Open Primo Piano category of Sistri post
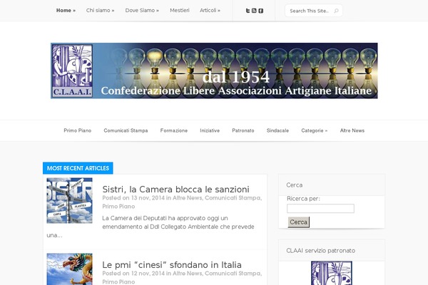The height and width of the screenshot is (285, 428). pos(118,207)
